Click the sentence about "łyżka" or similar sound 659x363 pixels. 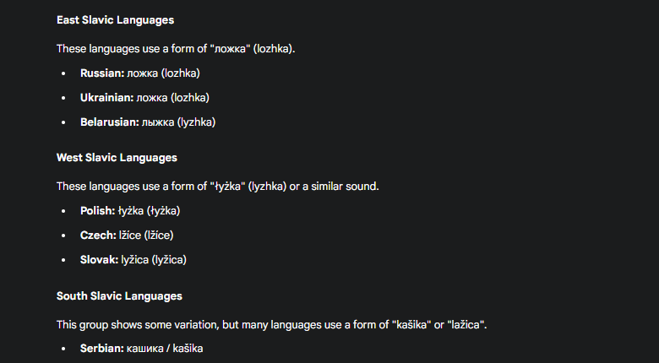218,187
